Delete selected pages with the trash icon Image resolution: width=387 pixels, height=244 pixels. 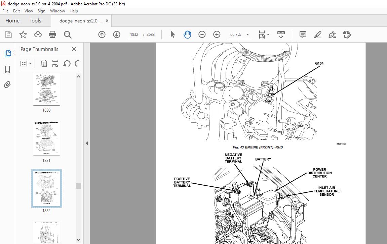tap(44, 63)
